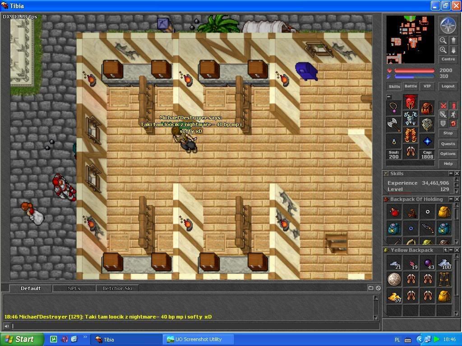Click the chat message input field

coord(195,326)
